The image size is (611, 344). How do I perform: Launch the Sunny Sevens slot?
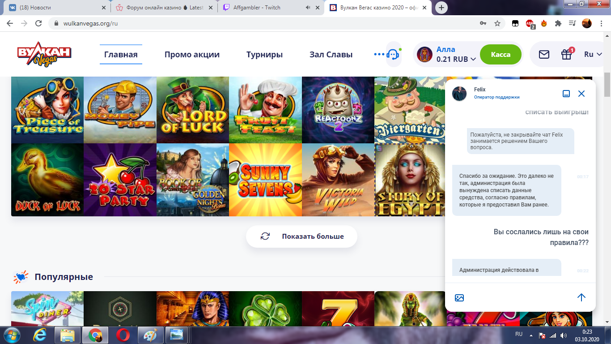click(265, 180)
